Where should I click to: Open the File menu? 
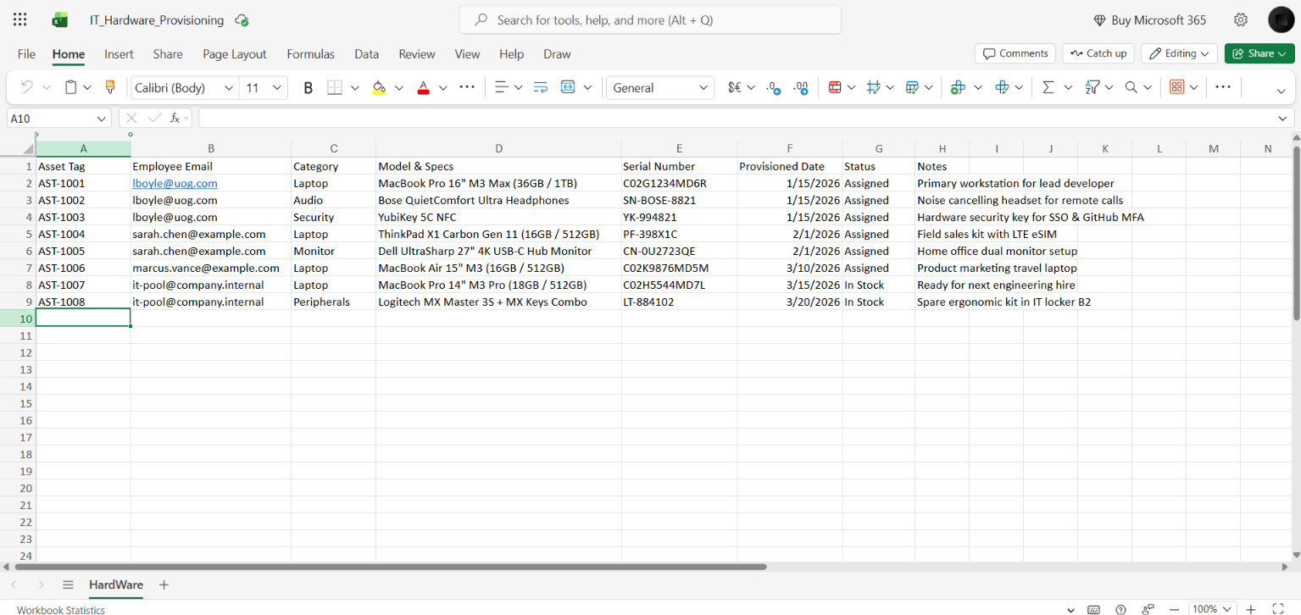[26, 53]
